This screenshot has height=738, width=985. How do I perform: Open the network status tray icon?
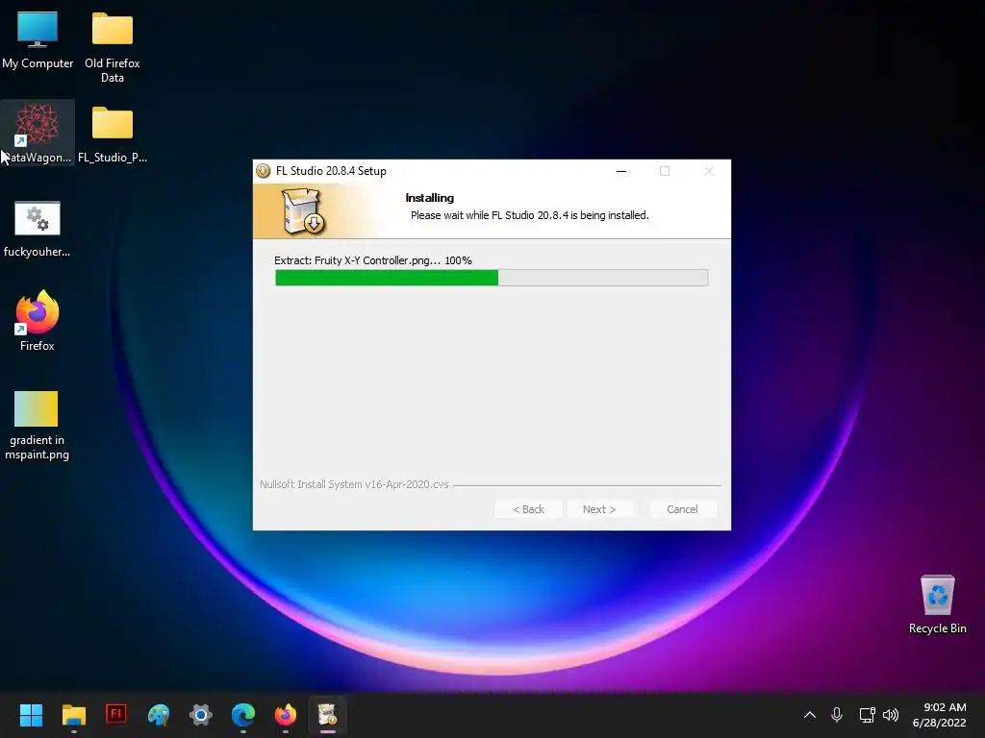click(867, 715)
